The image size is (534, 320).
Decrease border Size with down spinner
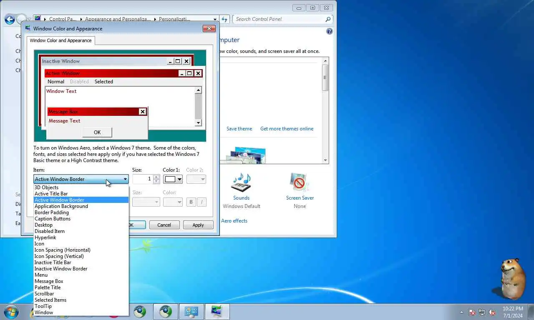point(156,181)
